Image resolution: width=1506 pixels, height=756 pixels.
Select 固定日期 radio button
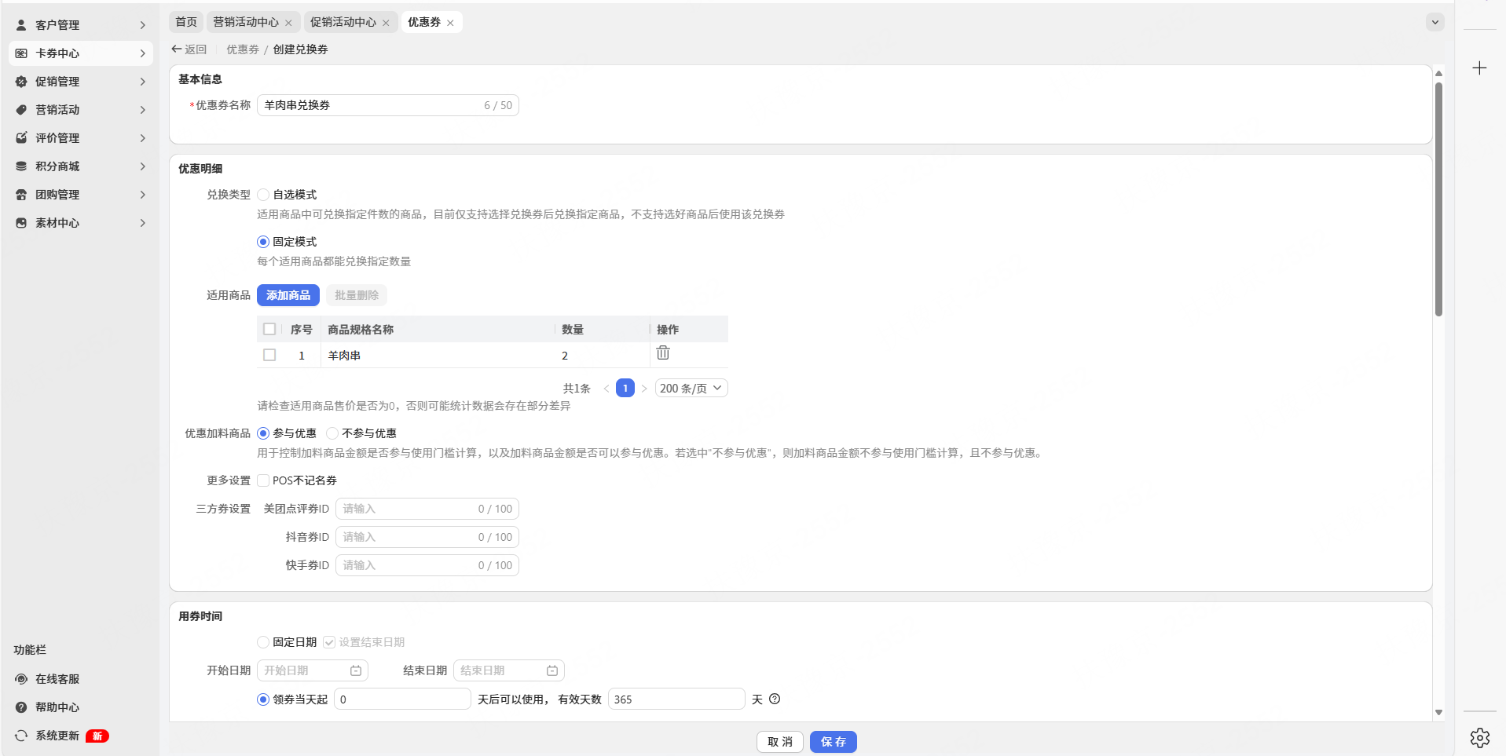pyautogui.click(x=263, y=642)
